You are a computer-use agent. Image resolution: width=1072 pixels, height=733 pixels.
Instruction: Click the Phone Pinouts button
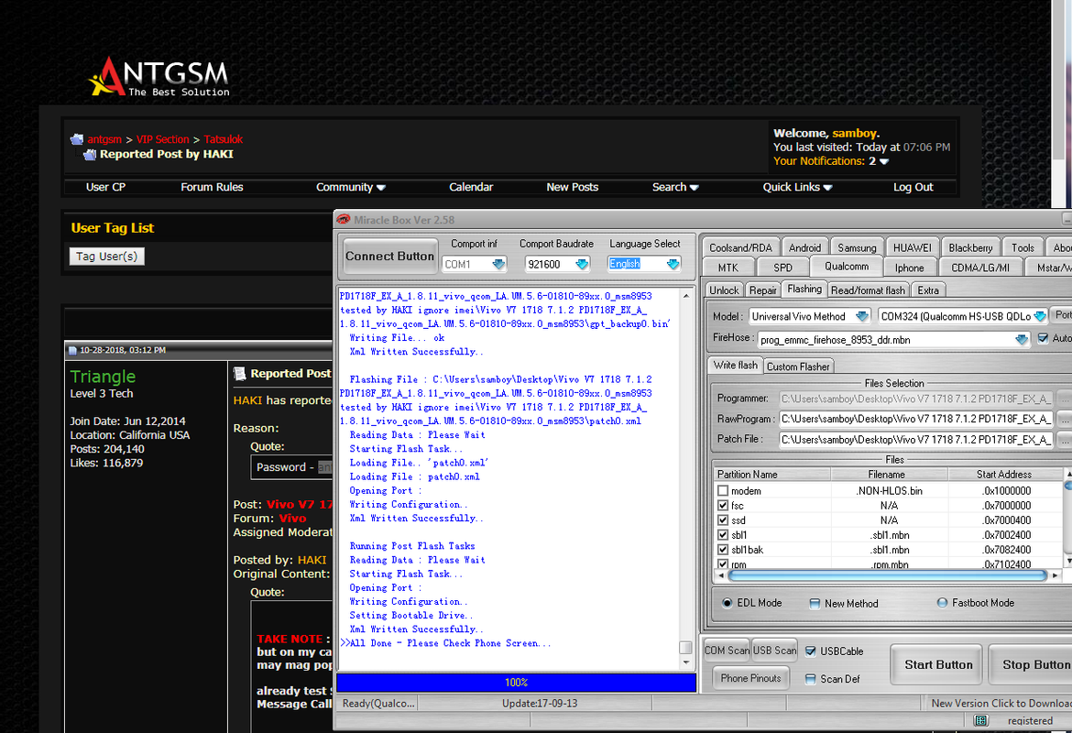pos(750,678)
